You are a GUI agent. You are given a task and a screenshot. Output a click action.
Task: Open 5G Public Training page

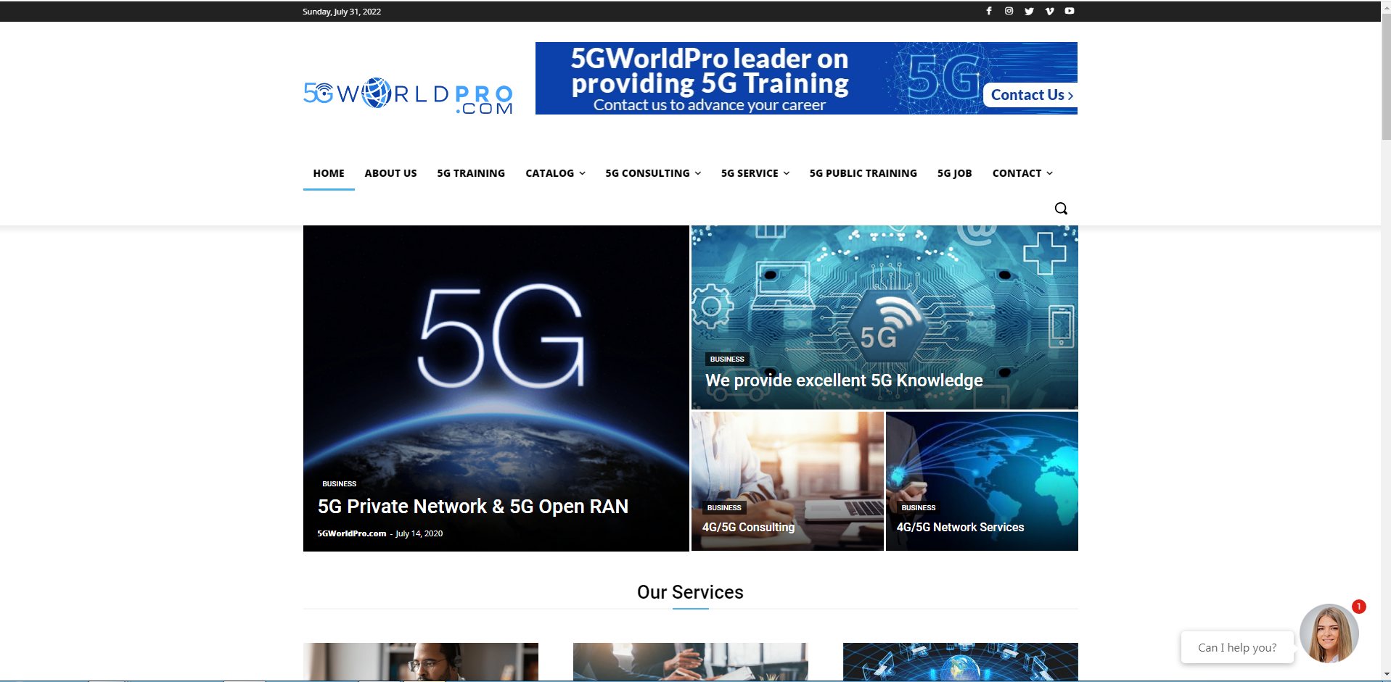(863, 173)
